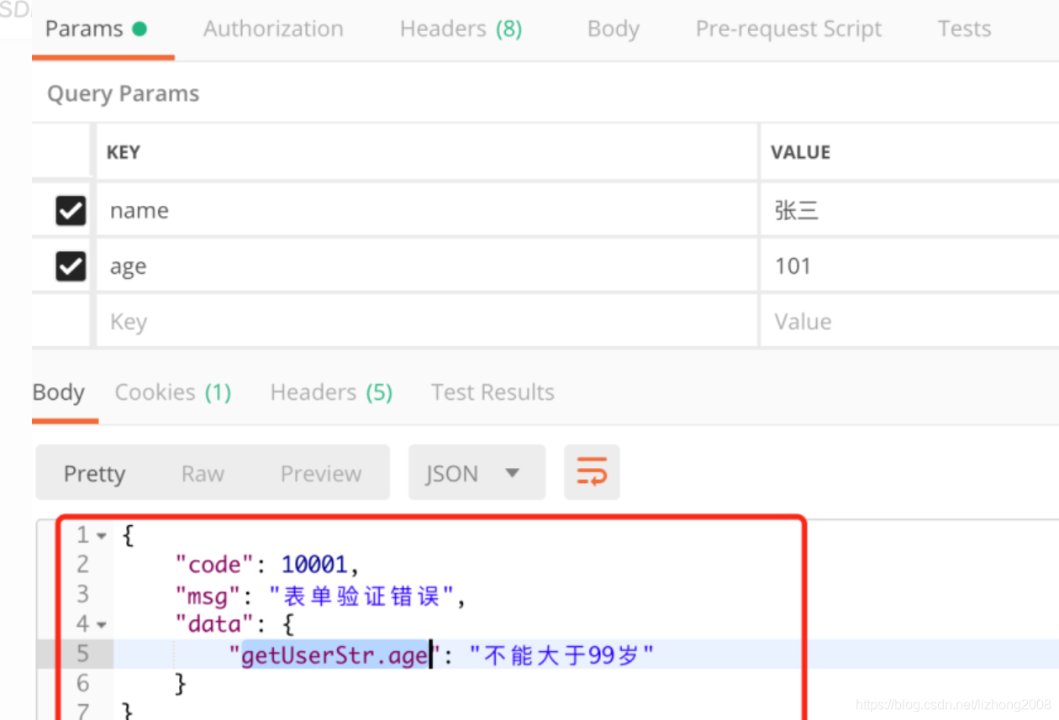Image resolution: width=1059 pixels, height=720 pixels.
Task: Switch to the Params tab
Action: (96, 29)
